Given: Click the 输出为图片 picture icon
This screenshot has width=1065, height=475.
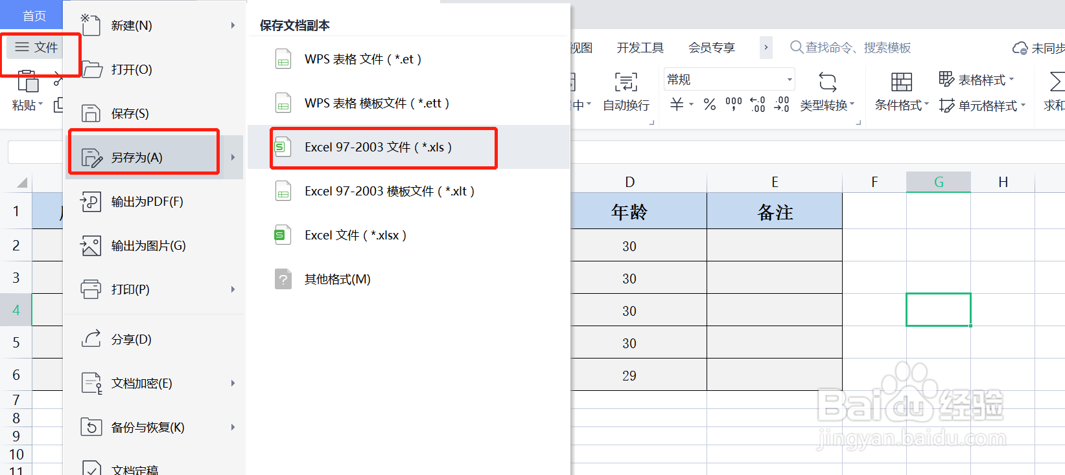Looking at the screenshot, I should [x=90, y=246].
